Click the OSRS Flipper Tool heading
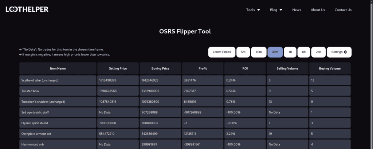The width and height of the screenshot is (373, 149). (185, 31)
